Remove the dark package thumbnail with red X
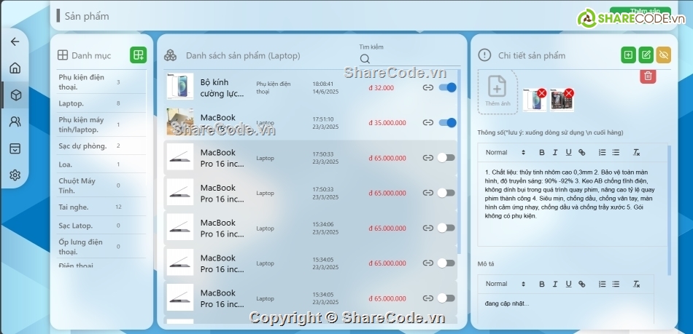Image resolution: width=693 pixels, height=334 pixels. [x=569, y=93]
